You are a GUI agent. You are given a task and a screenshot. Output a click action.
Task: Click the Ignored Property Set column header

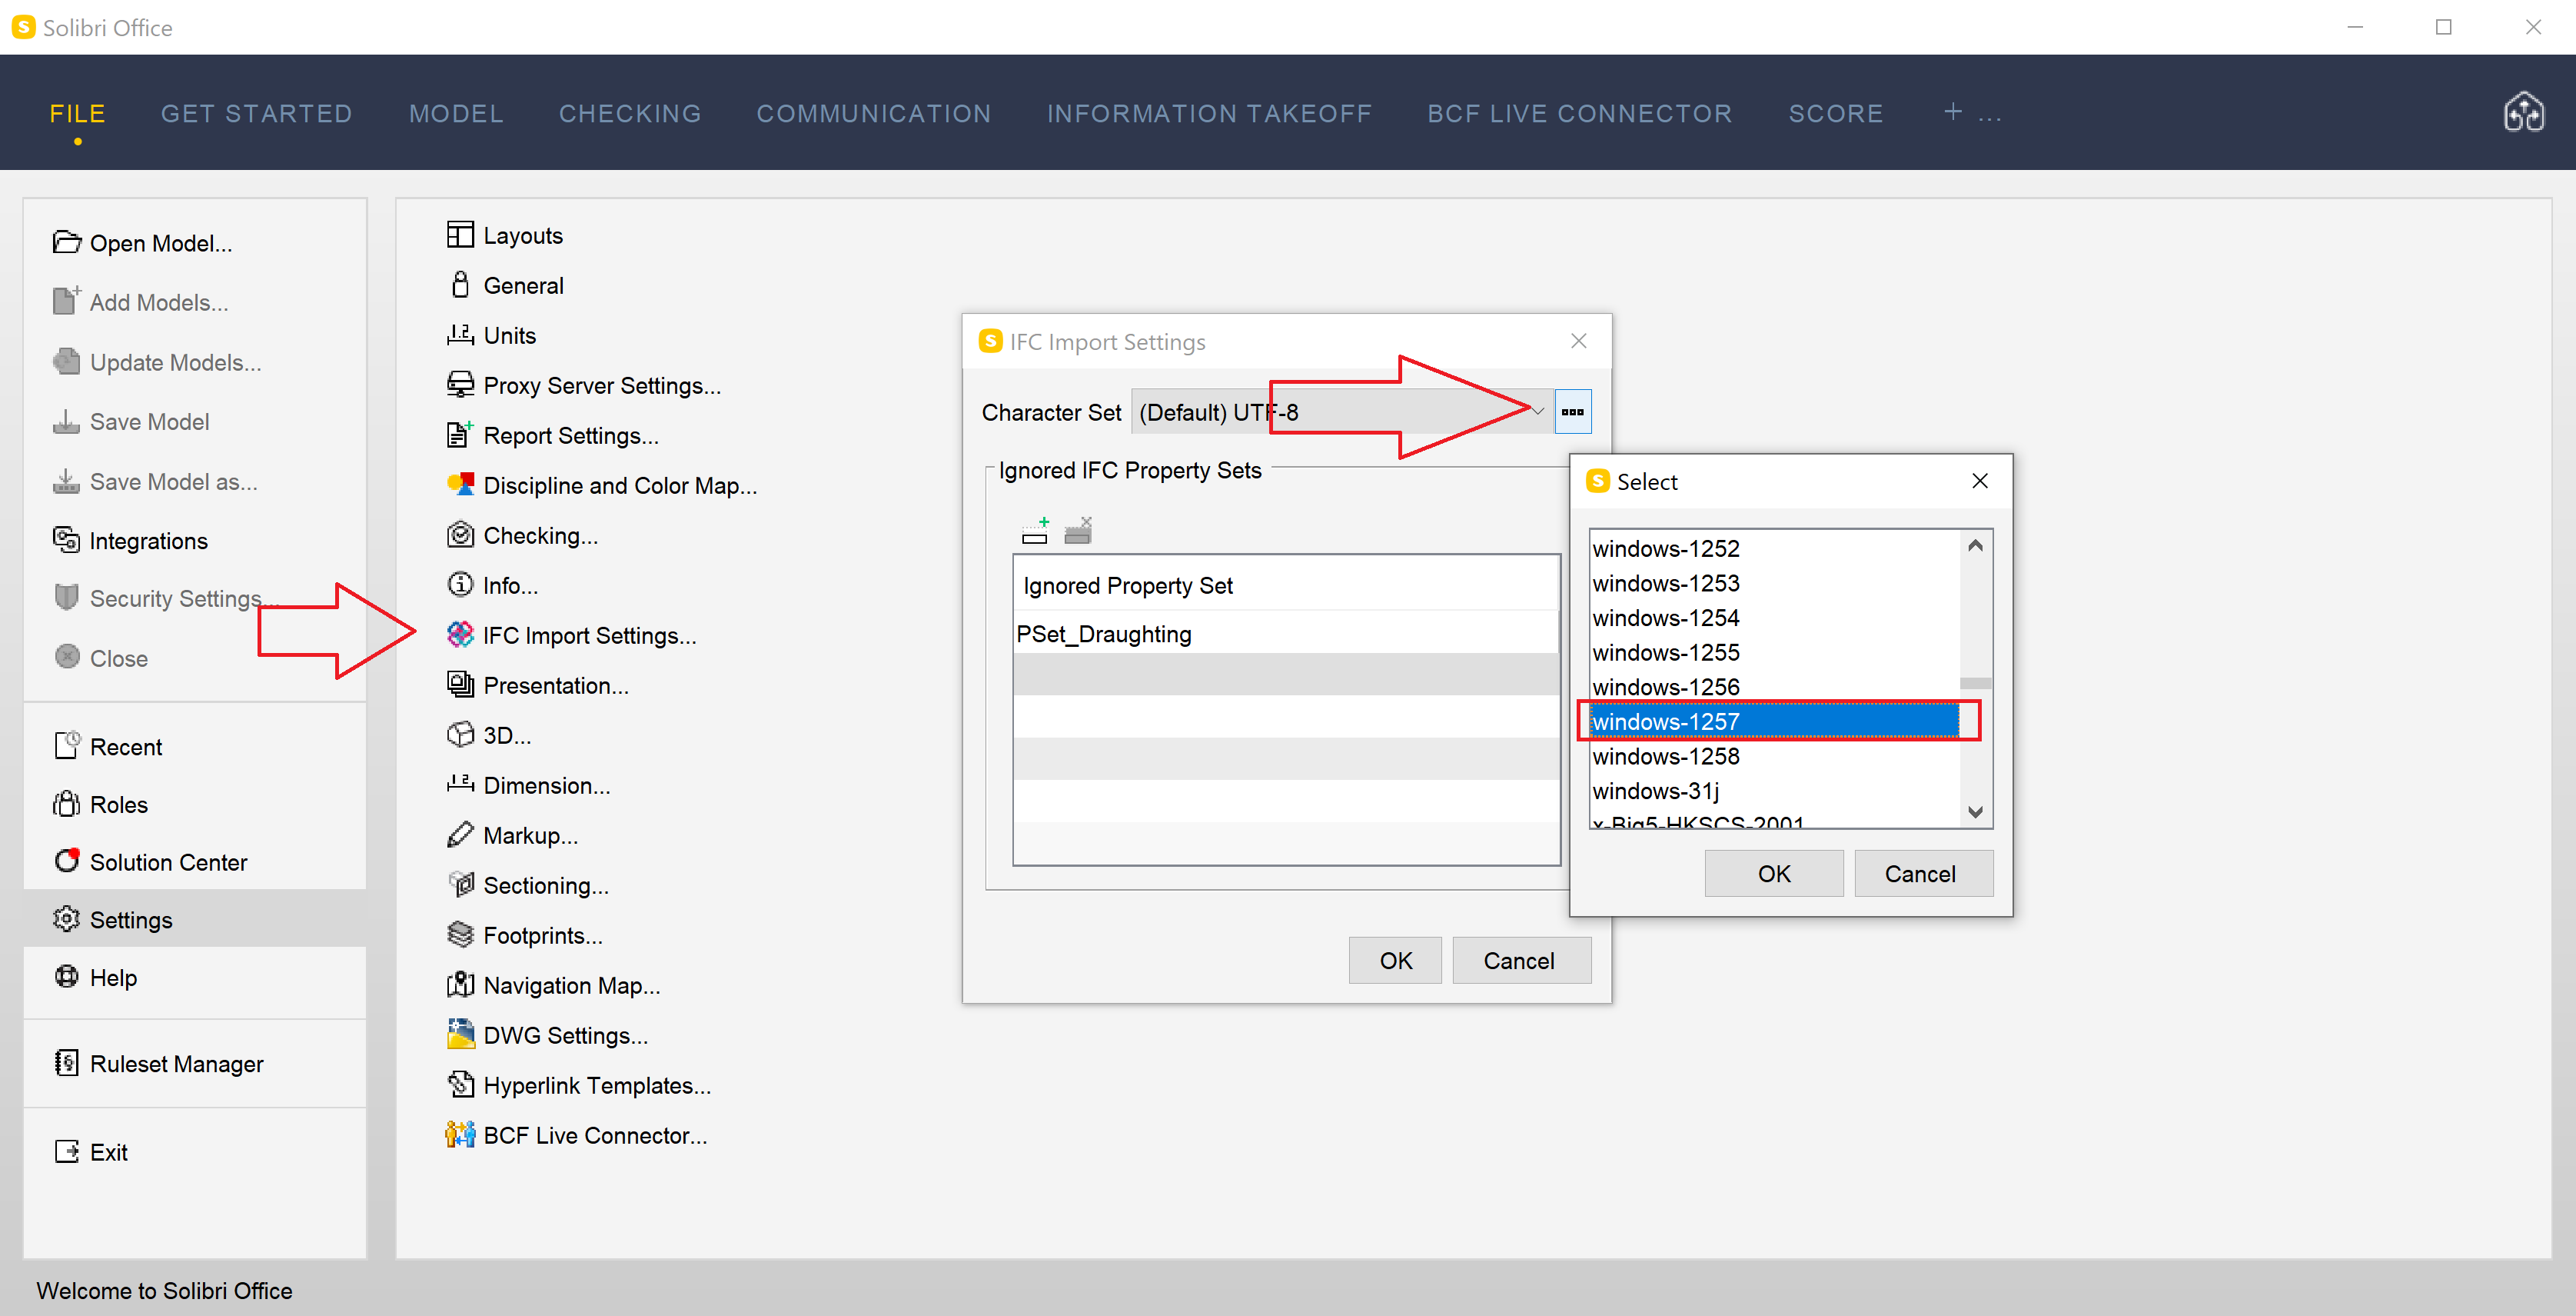(1285, 585)
